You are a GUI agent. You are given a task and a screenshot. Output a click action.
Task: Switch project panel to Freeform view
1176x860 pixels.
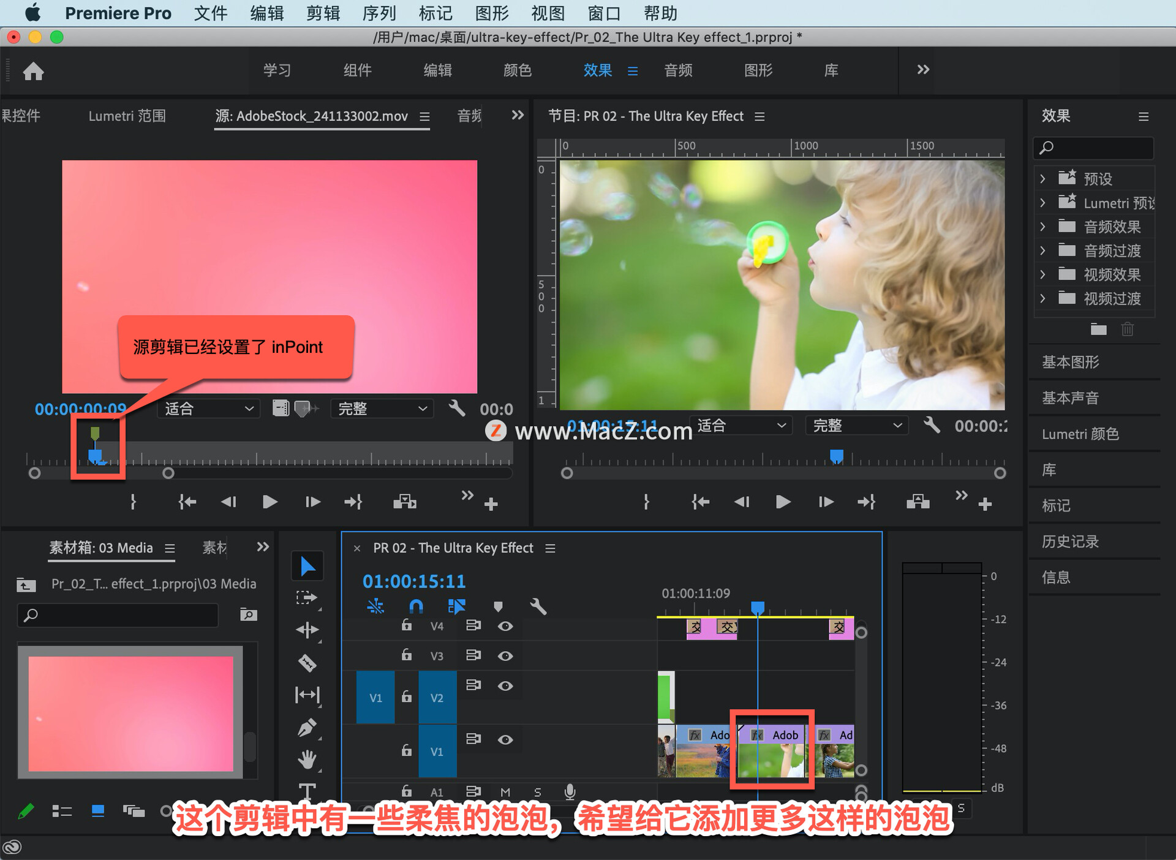click(134, 811)
